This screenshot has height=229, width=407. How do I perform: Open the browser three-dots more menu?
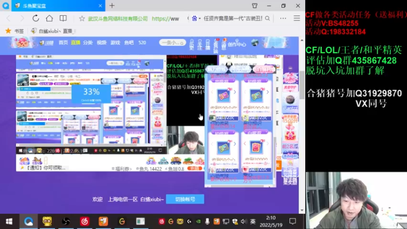283,18
